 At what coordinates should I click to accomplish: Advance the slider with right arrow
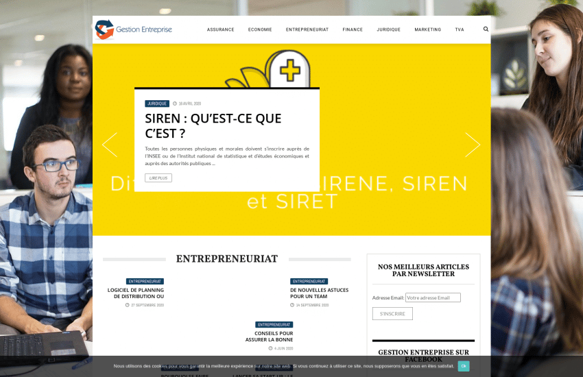point(473,145)
